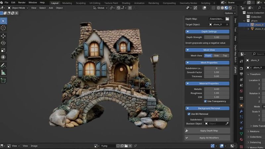Select the Scale tool
This screenshot has height=149, width=265.
pyautogui.click(x=3, y=50)
